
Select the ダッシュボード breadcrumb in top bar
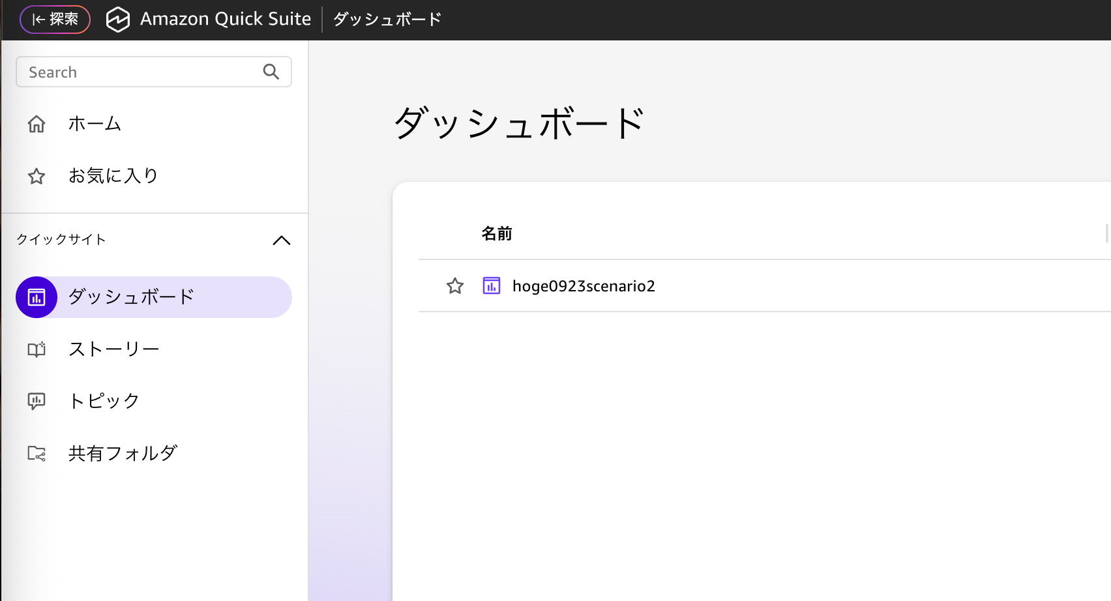pyautogui.click(x=386, y=19)
